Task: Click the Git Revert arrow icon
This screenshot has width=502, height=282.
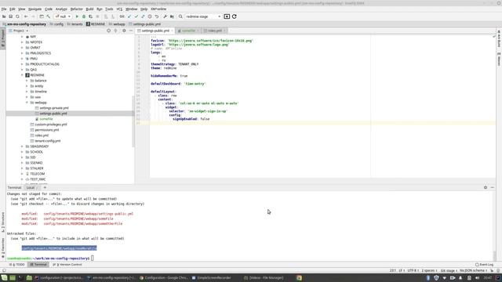Action: point(157,16)
